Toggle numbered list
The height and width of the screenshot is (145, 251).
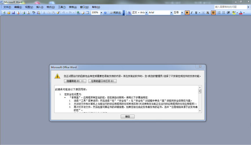point(219,13)
